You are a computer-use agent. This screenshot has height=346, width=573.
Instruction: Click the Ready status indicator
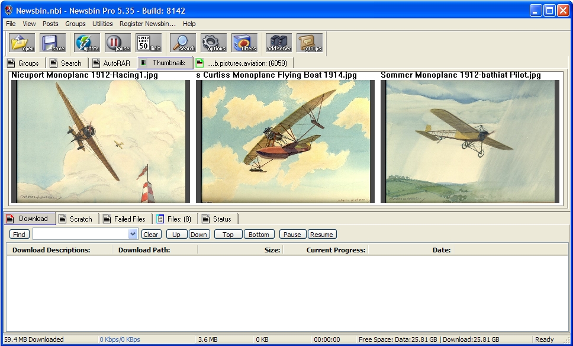(x=544, y=339)
